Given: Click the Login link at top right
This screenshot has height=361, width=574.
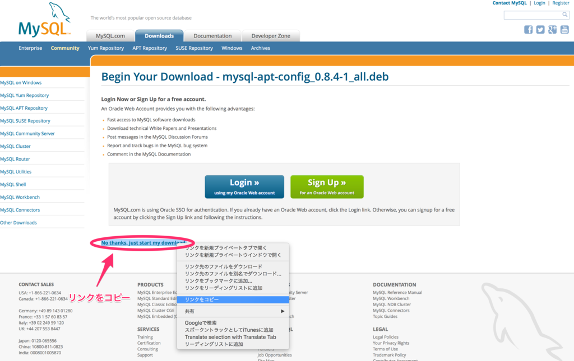Looking at the screenshot, I should pos(539,3).
